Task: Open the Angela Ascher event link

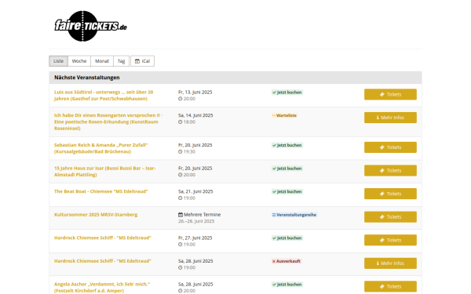Action: point(102,288)
